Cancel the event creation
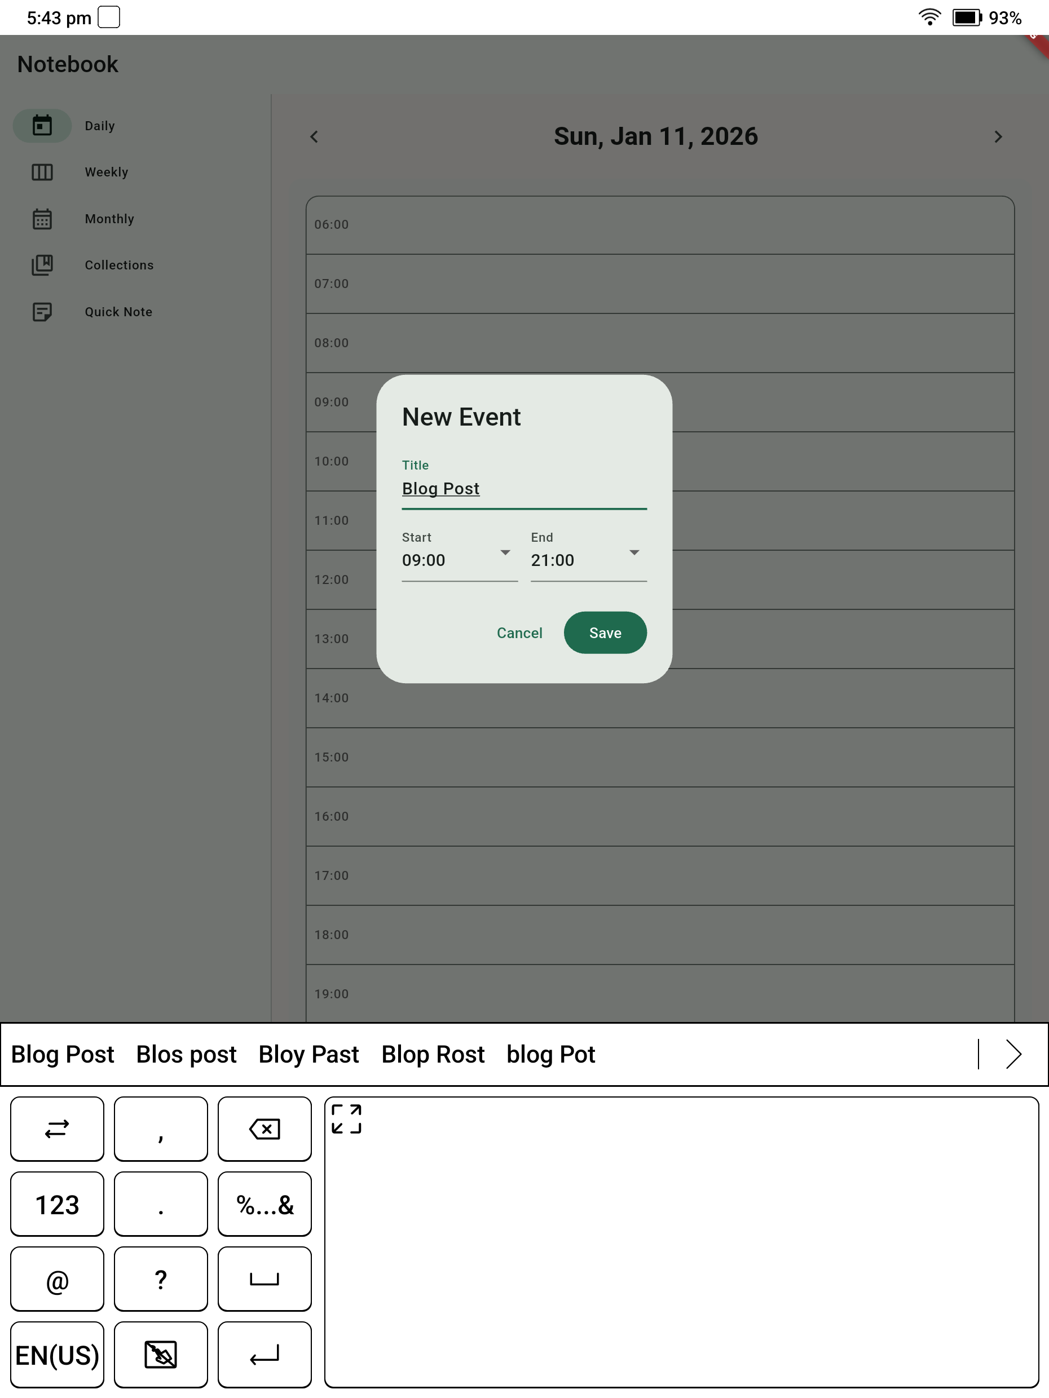Viewport: 1049px width, 1398px height. tap(518, 632)
